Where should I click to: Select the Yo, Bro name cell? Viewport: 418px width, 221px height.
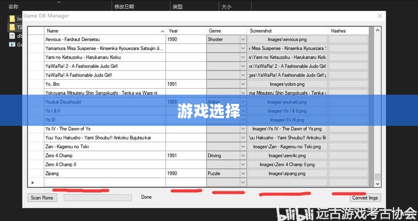(x=104, y=84)
